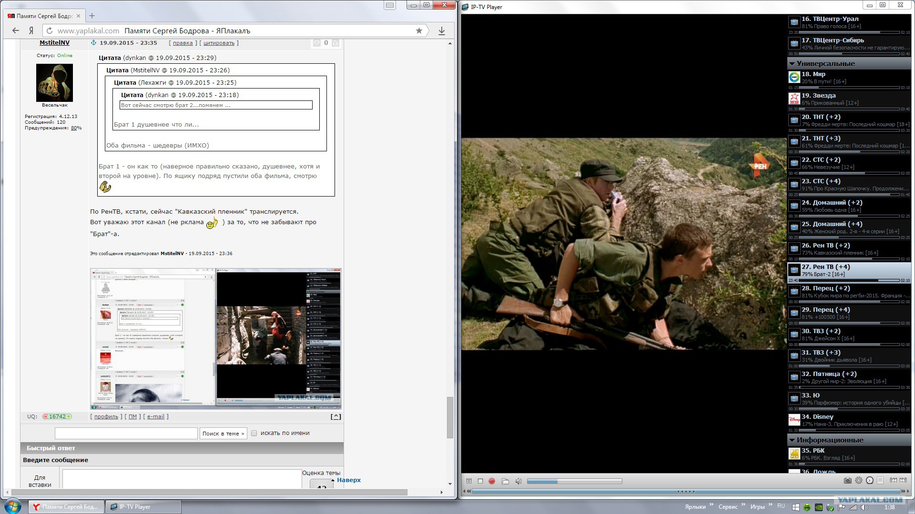The width and height of the screenshot is (915, 514).
Task: Click the РБК channel logo icon
Action: (794, 454)
